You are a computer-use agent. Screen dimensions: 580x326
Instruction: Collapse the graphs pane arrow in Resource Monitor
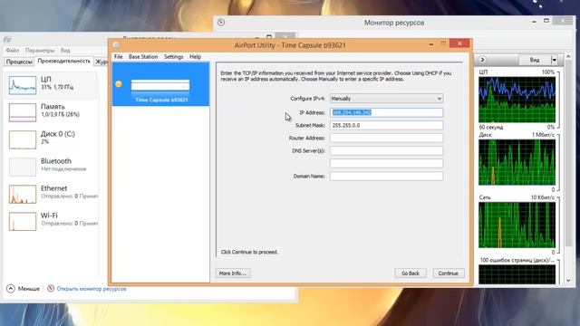pos(482,60)
